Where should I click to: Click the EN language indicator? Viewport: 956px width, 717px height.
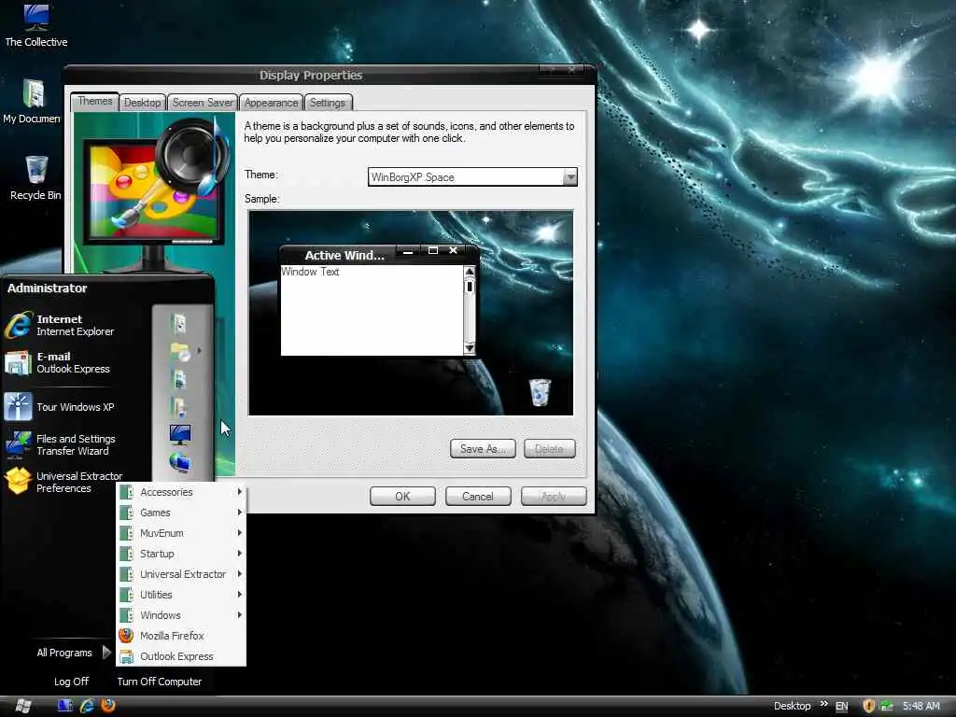click(x=842, y=706)
